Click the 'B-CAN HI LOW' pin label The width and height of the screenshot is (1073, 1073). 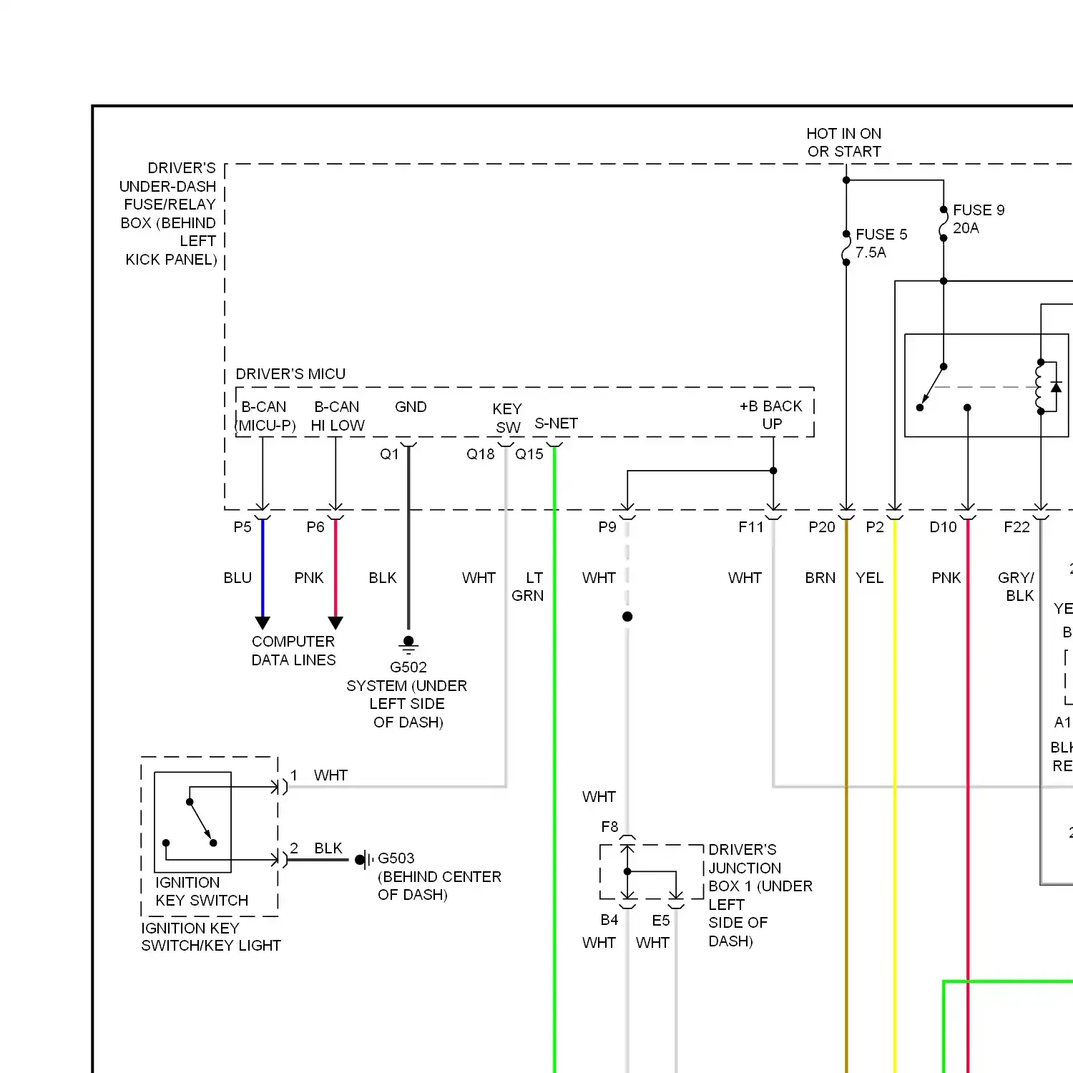coord(337,416)
